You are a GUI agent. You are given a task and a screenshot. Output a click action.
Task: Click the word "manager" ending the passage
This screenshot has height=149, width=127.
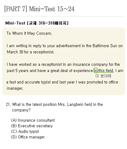pos(15,88)
